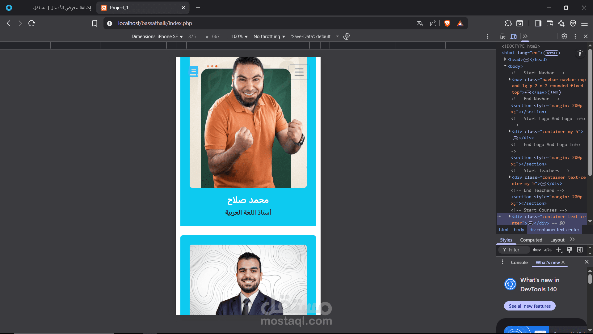Click See all new features

pyautogui.click(x=530, y=306)
